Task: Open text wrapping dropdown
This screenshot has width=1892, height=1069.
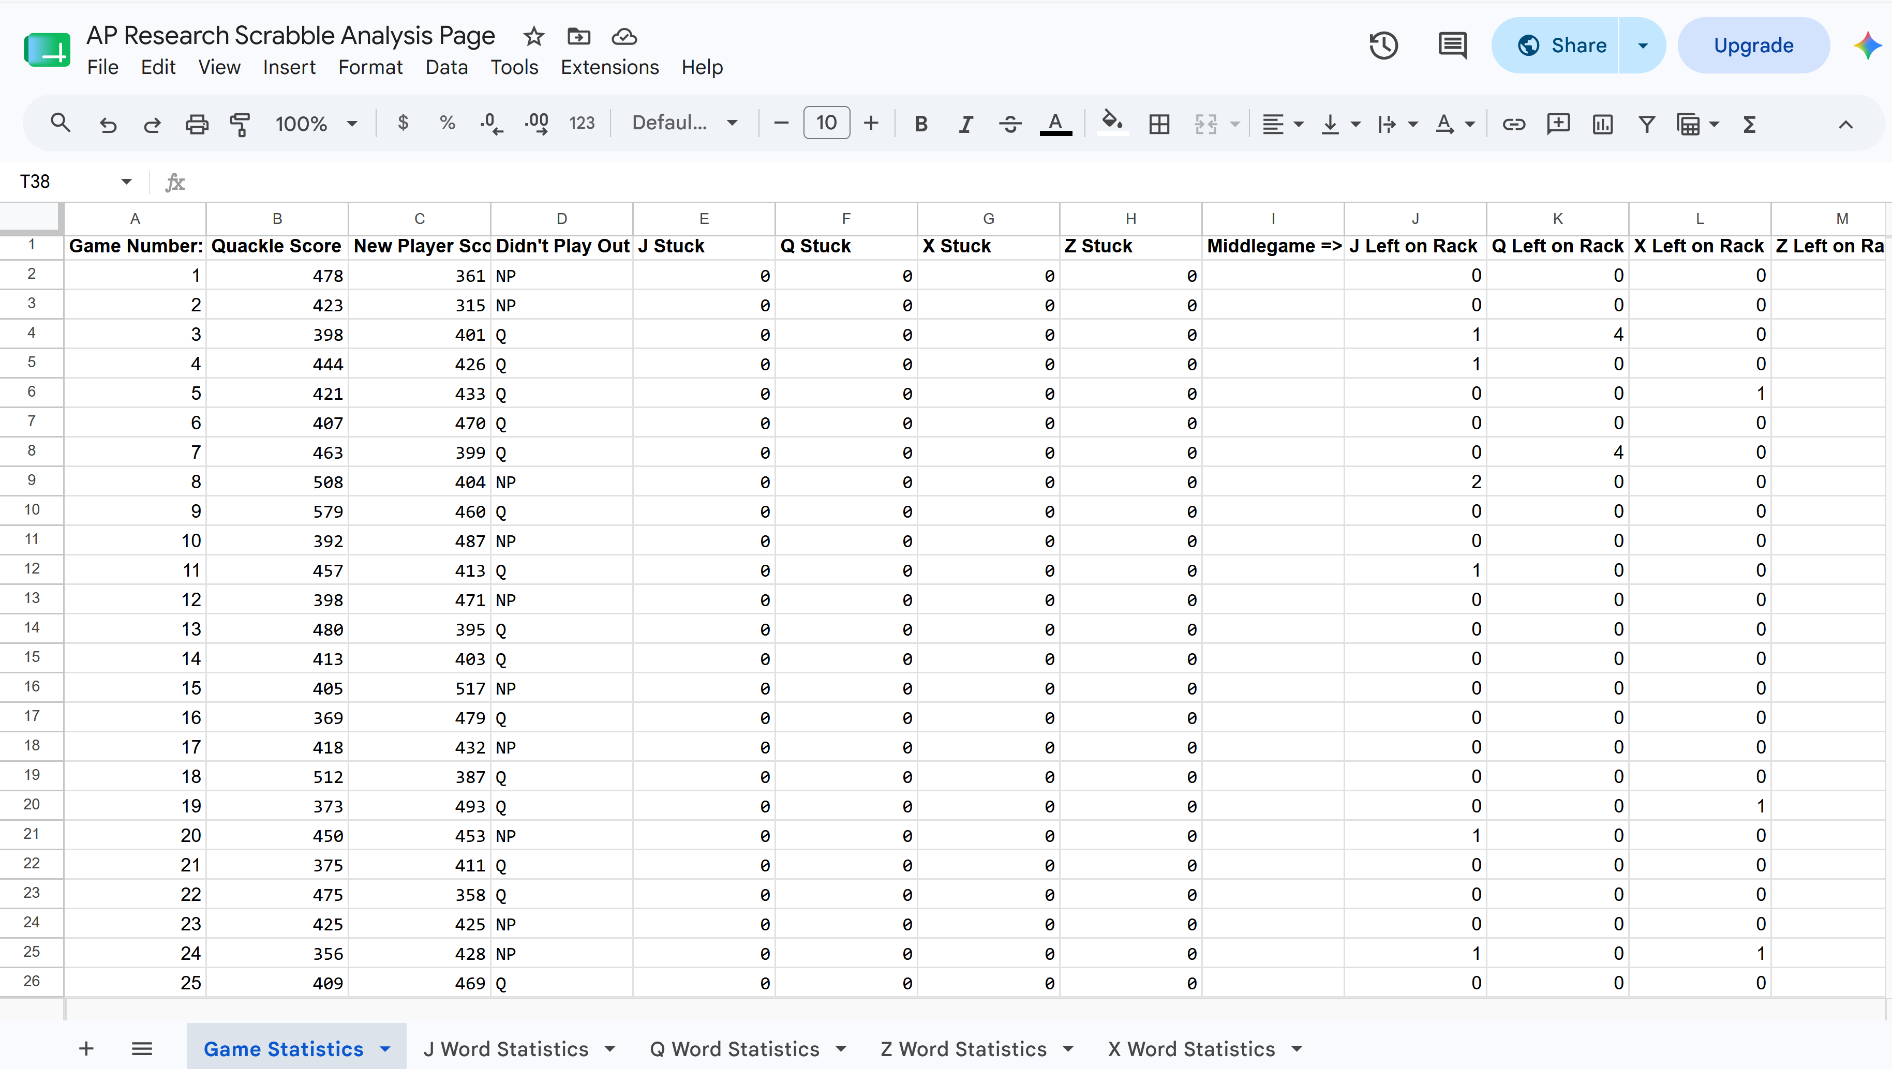Action: tap(1397, 123)
